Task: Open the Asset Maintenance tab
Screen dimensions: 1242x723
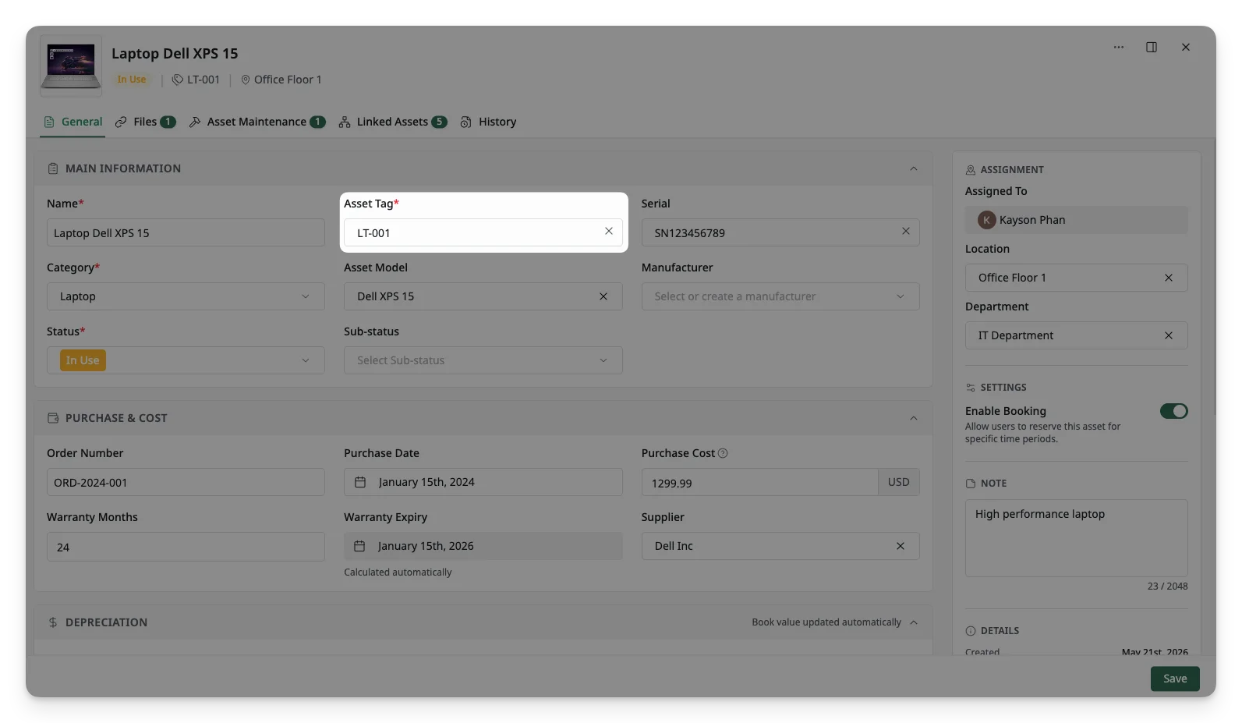Action: click(257, 122)
